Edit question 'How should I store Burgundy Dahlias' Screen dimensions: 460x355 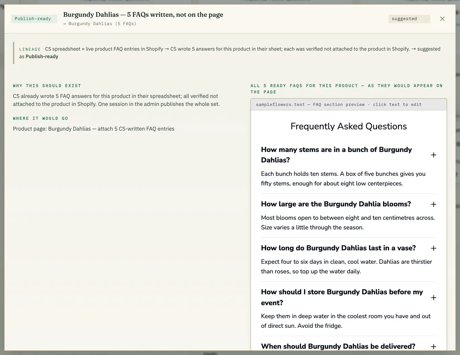(x=342, y=297)
